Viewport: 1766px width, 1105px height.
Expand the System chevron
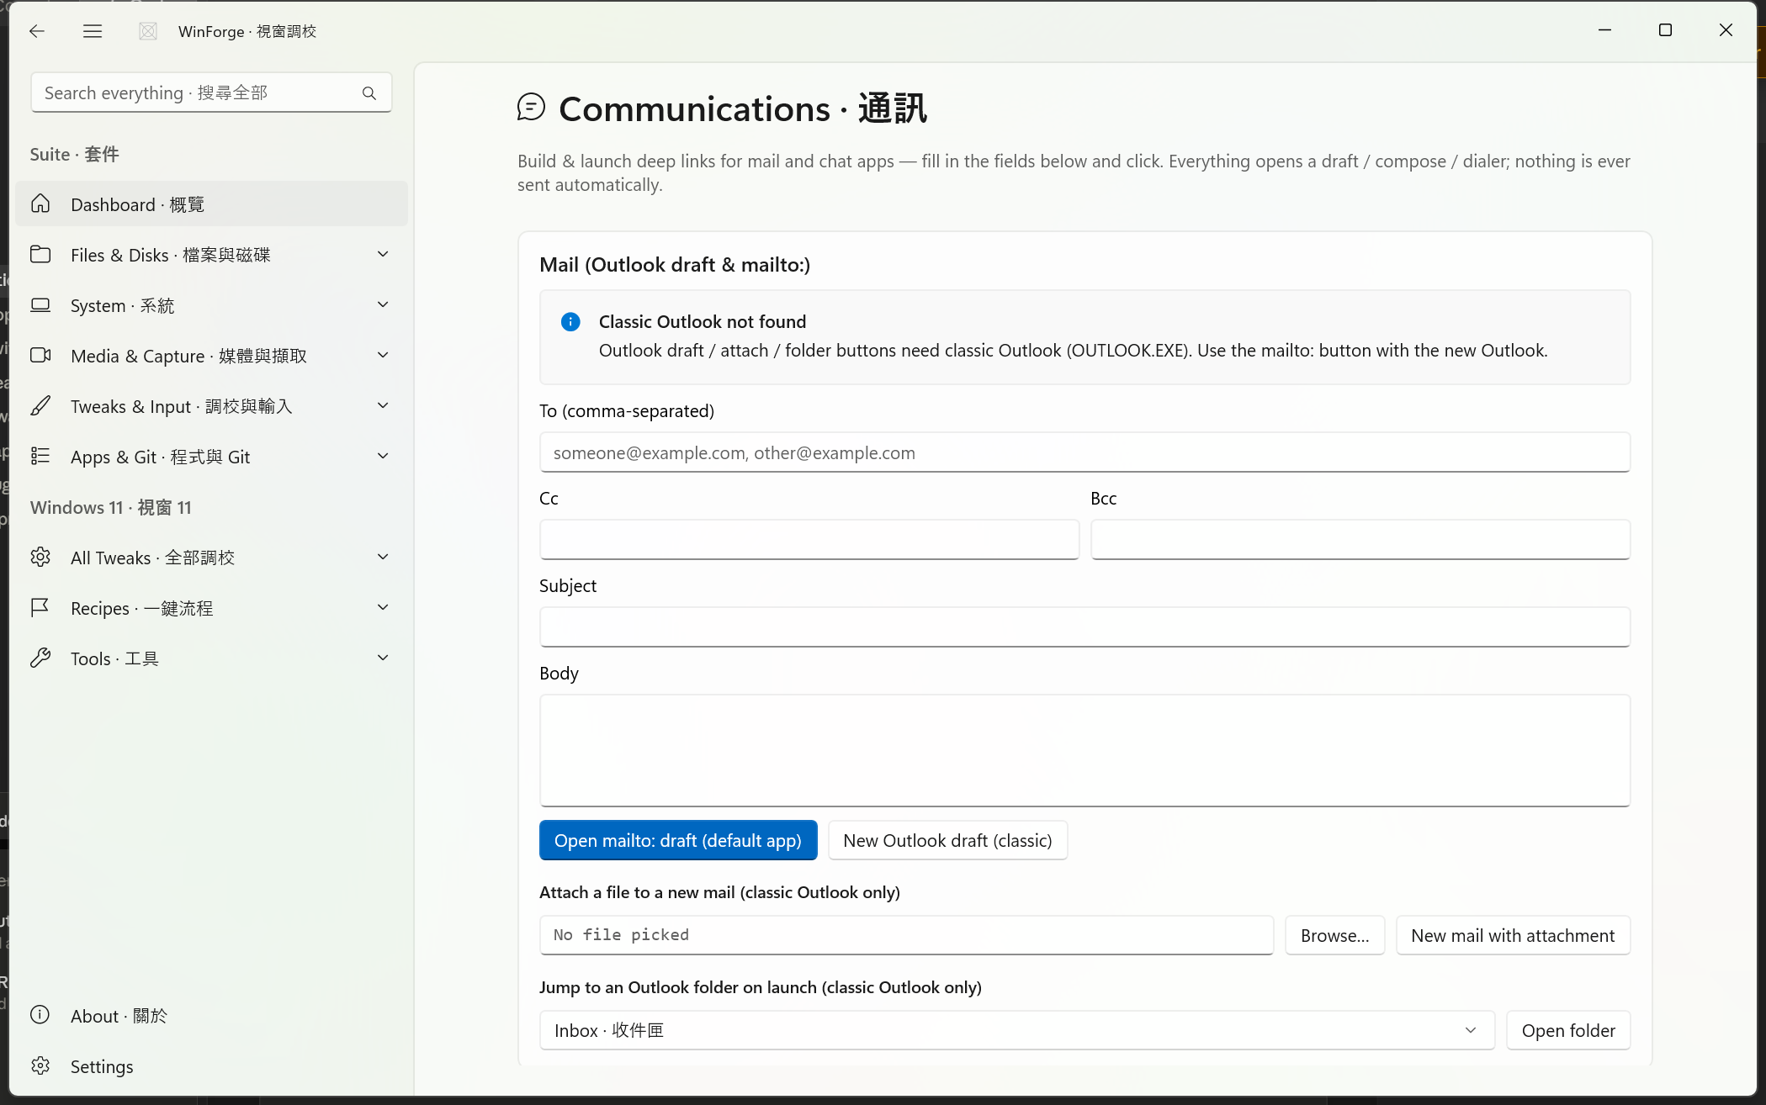[x=383, y=304]
